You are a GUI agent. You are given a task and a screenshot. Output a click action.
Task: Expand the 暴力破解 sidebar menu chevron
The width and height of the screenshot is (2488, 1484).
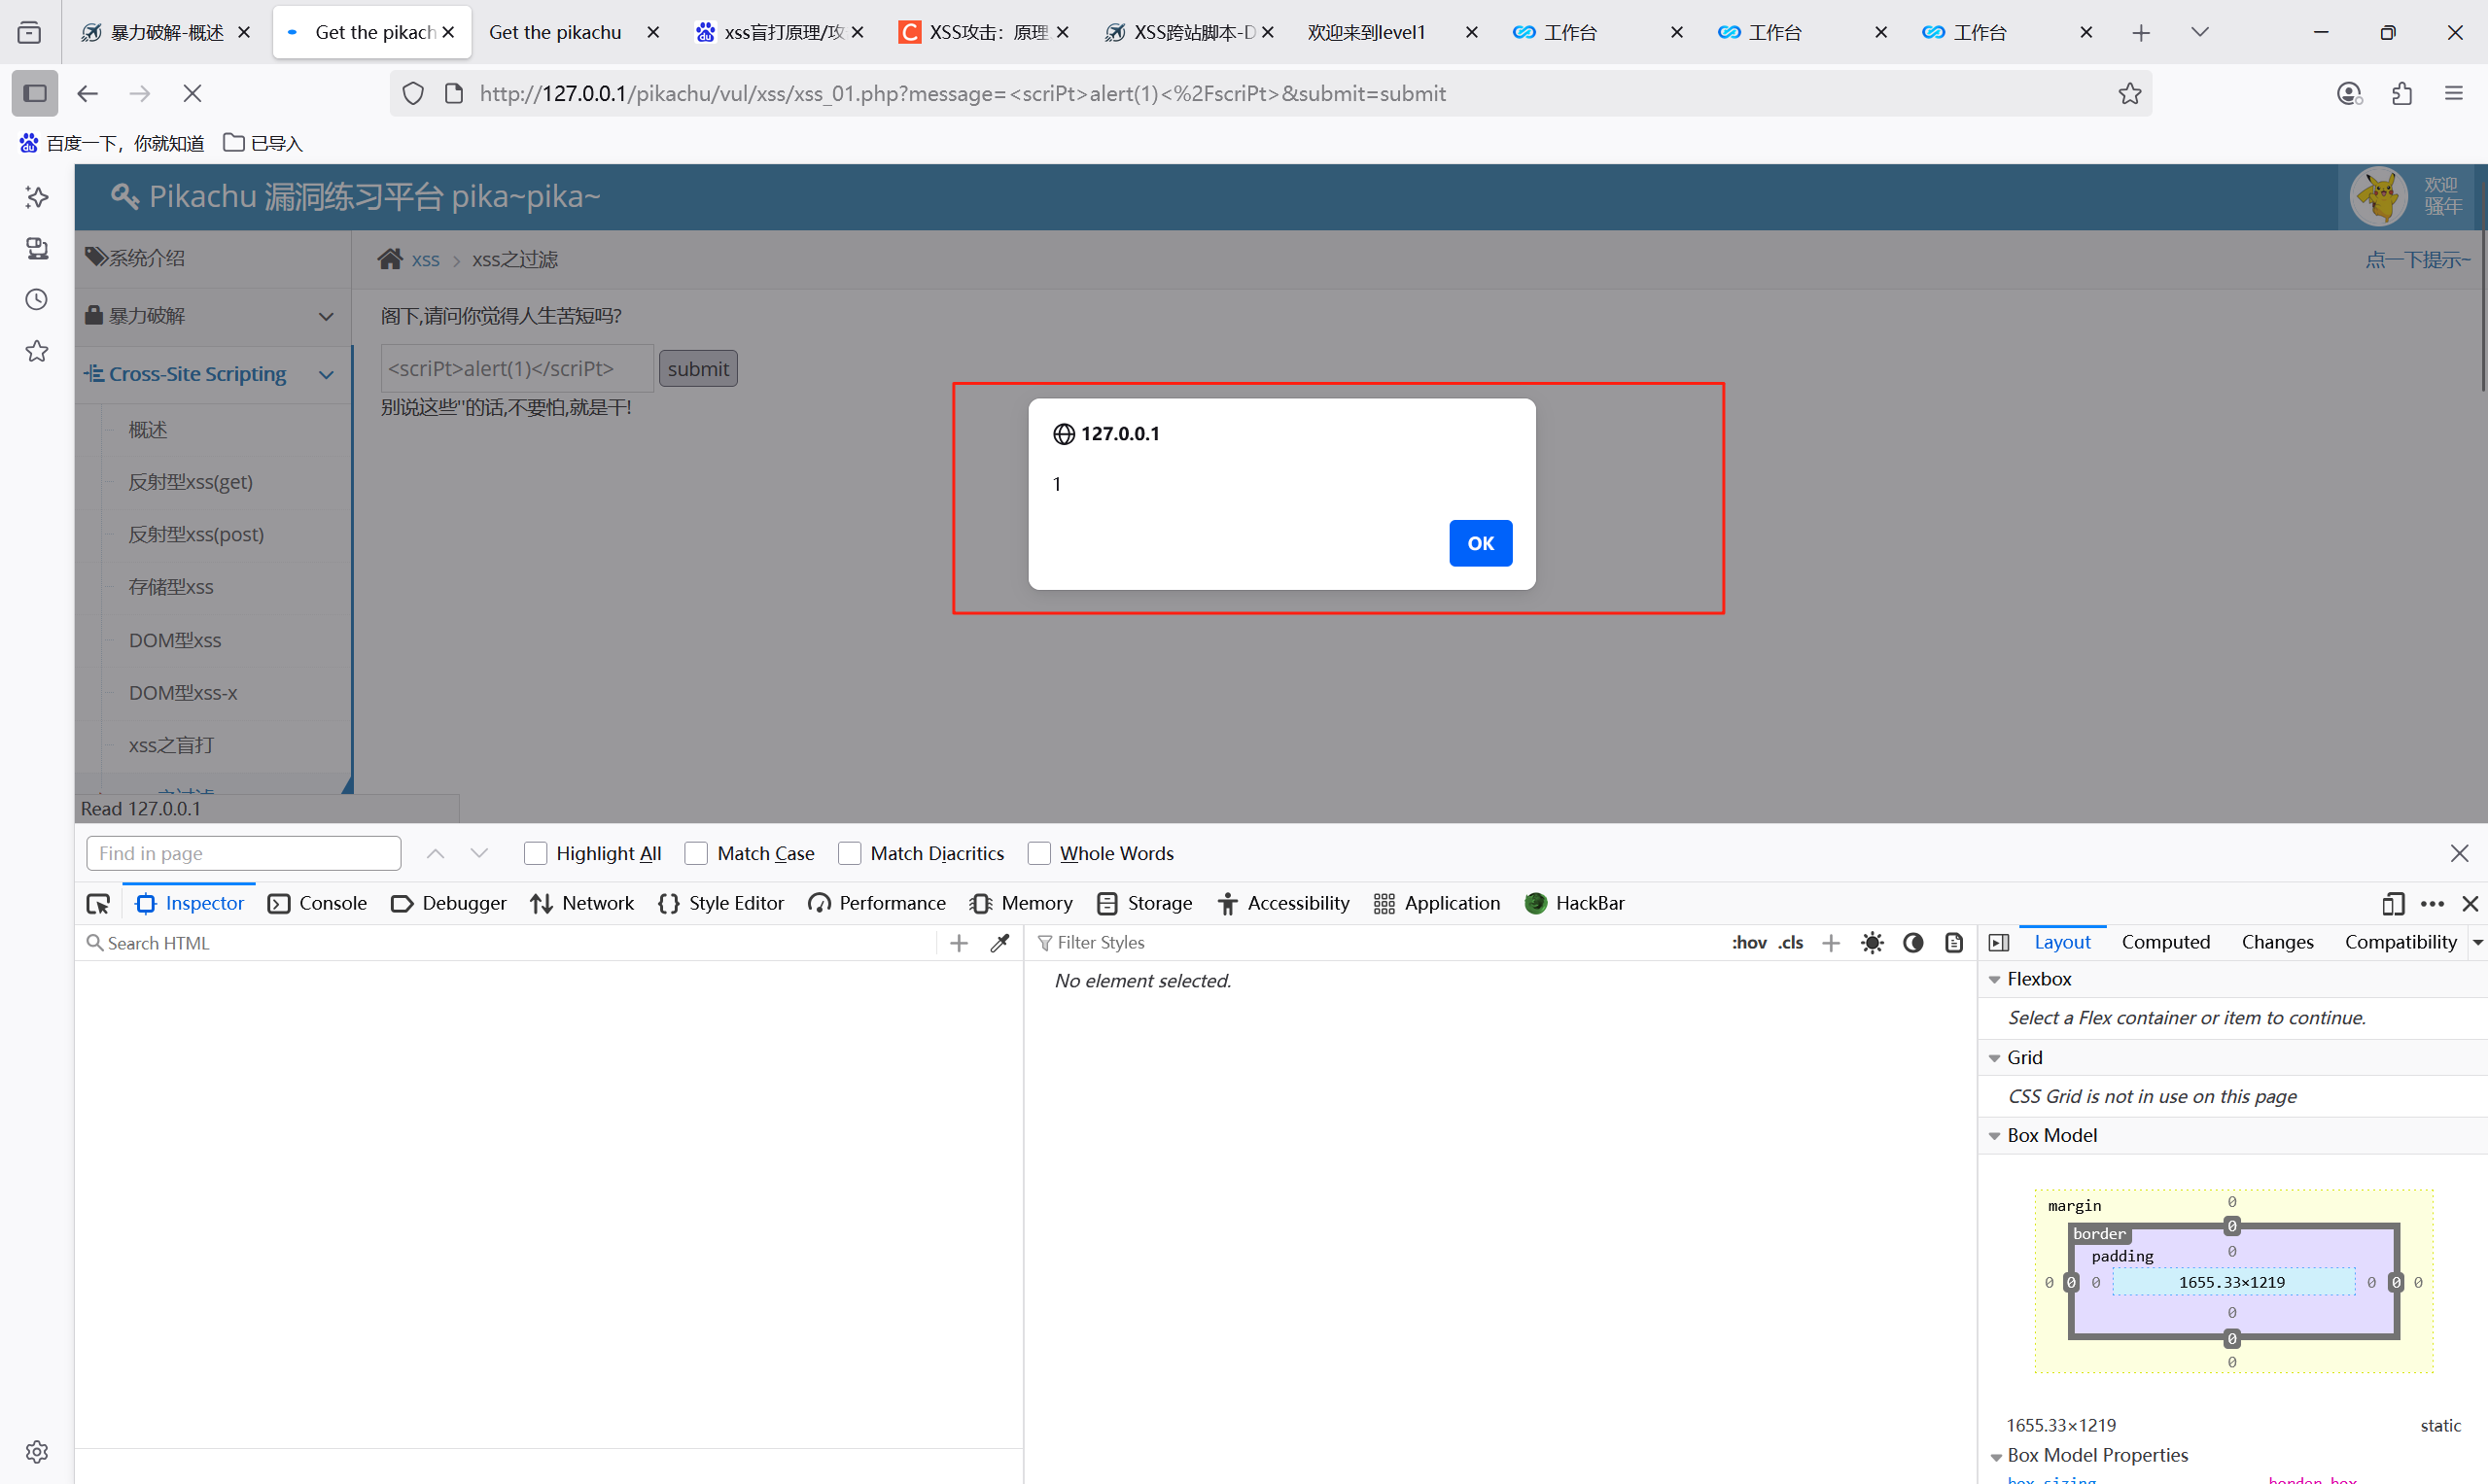pos(326,316)
